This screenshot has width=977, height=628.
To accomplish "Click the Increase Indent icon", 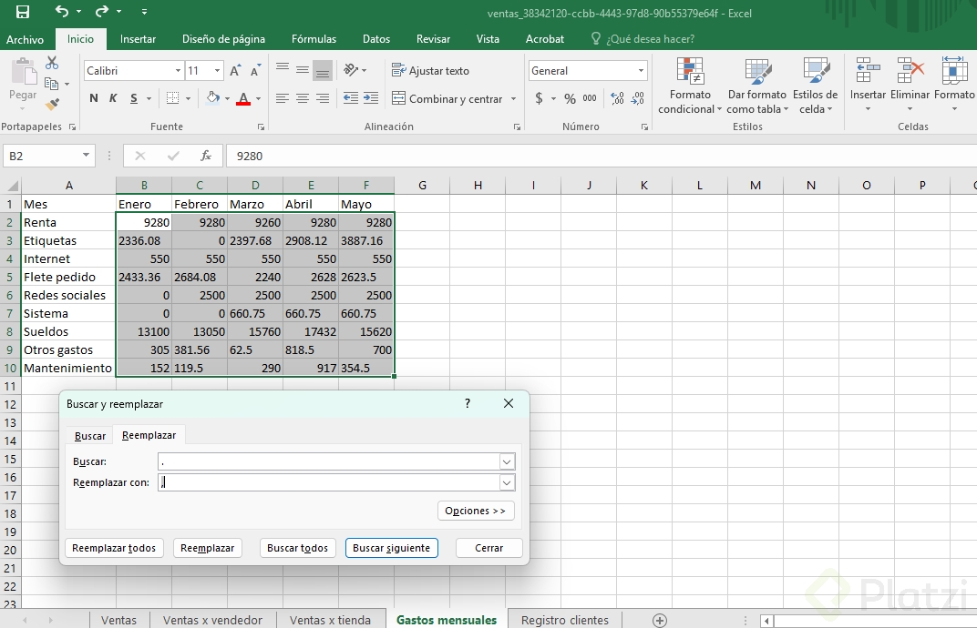I will click(x=370, y=98).
